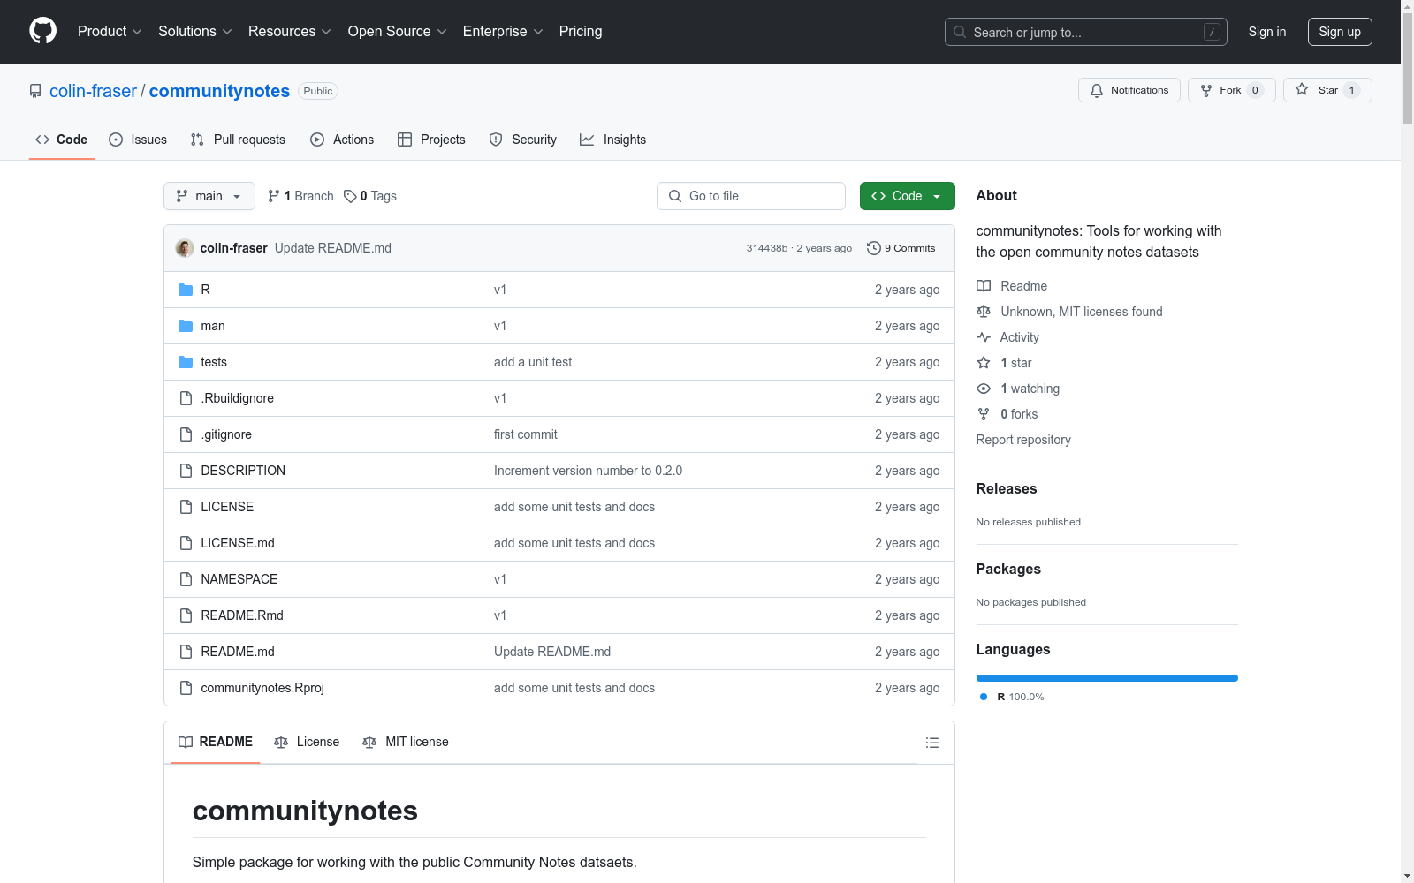
Task: Switch to the Insights tab
Action: coord(613,140)
